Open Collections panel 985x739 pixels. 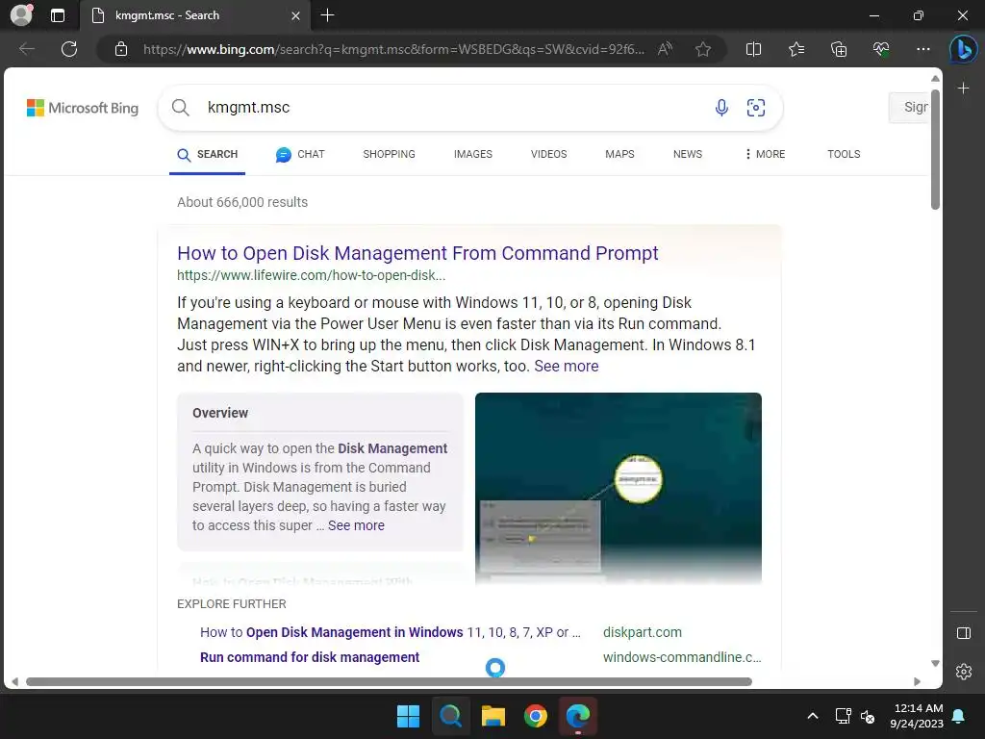tap(839, 49)
